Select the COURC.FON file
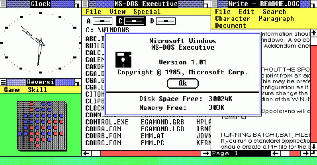 click(x=103, y=143)
